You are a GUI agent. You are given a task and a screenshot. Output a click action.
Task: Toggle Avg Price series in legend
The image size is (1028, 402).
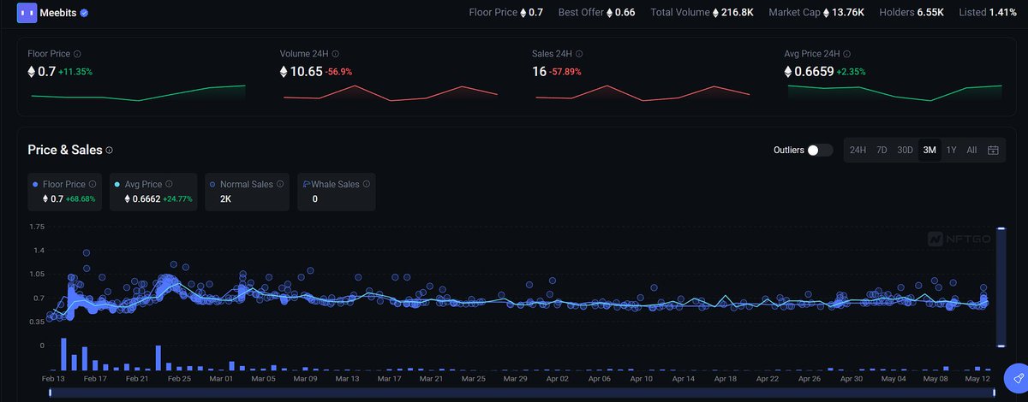(x=155, y=192)
